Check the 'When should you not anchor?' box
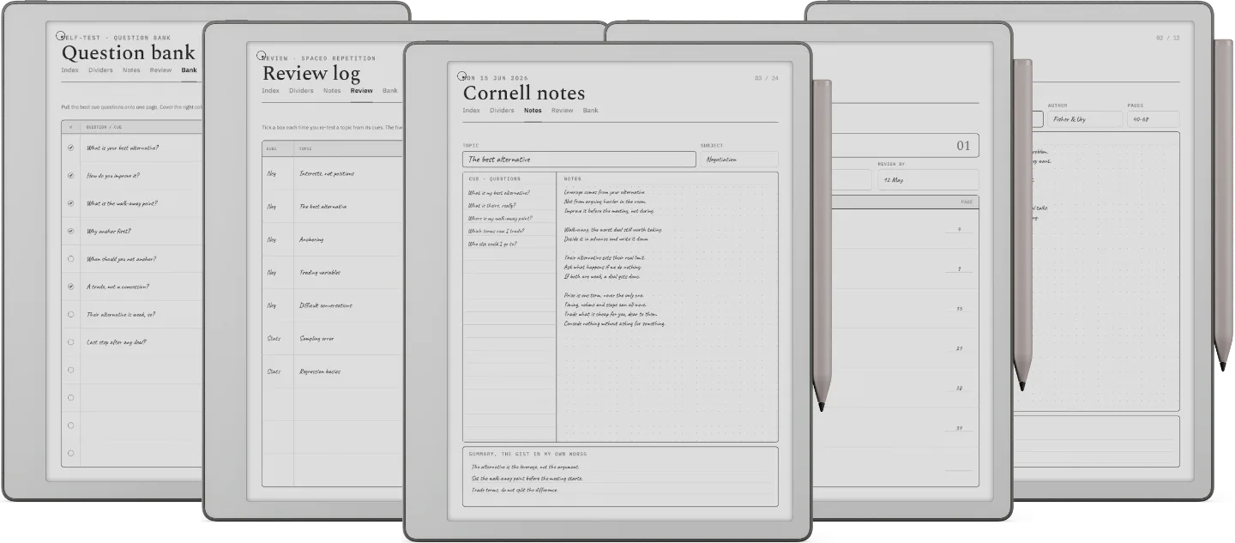The width and height of the screenshot is (1235, 543). (70, 259)
